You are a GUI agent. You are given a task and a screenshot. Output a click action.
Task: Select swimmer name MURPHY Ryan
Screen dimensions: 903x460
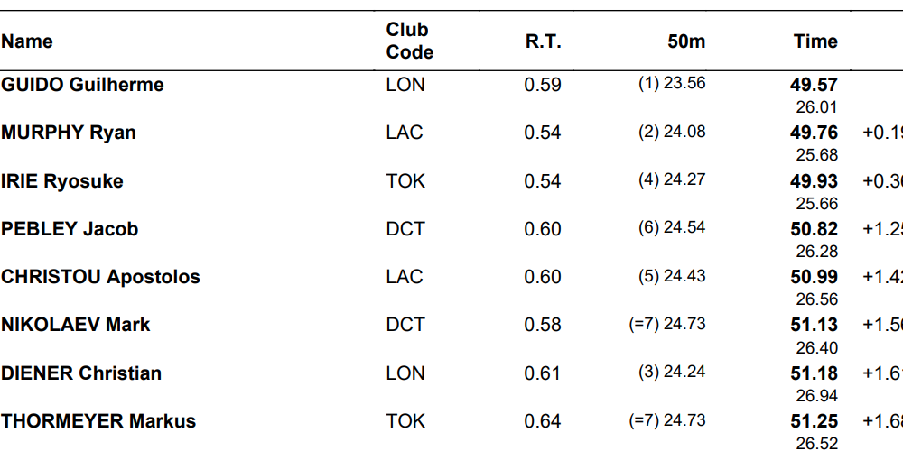pos(69,133)
